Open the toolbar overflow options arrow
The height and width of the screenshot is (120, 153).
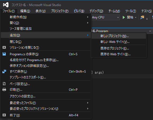(x=147, y=19)
